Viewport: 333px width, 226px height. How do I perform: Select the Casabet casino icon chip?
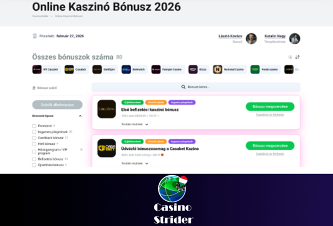coord(69,70)
